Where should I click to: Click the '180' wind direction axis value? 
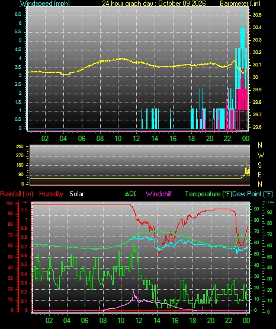point(20,165)
